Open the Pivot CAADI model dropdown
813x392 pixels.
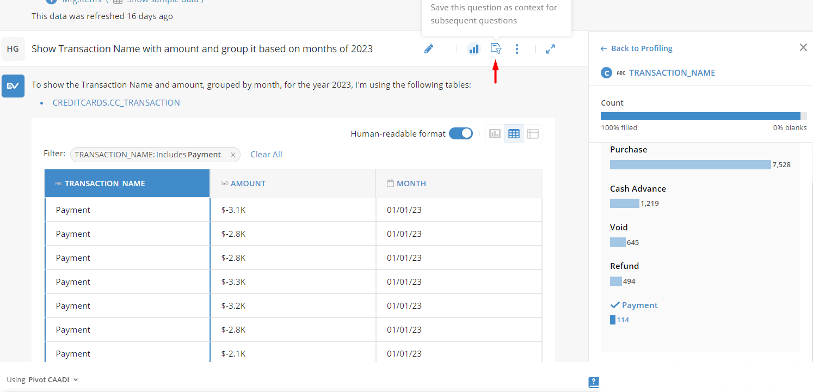[42, 380]
